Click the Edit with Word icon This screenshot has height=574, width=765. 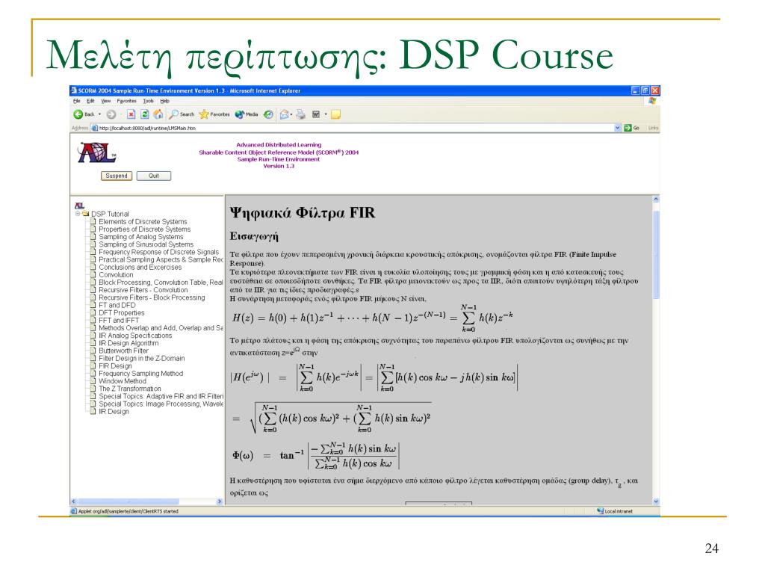tap(316, 114)
